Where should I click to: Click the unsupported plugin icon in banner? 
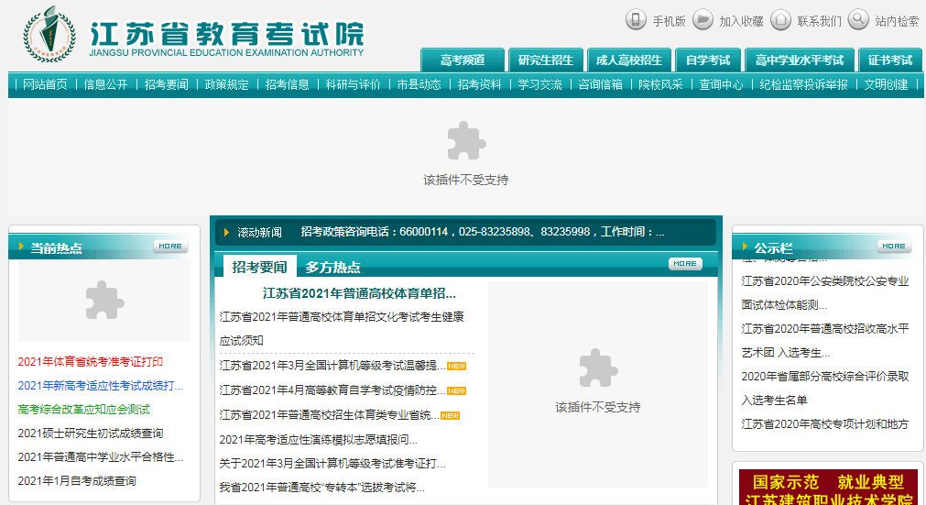(466, 140)
